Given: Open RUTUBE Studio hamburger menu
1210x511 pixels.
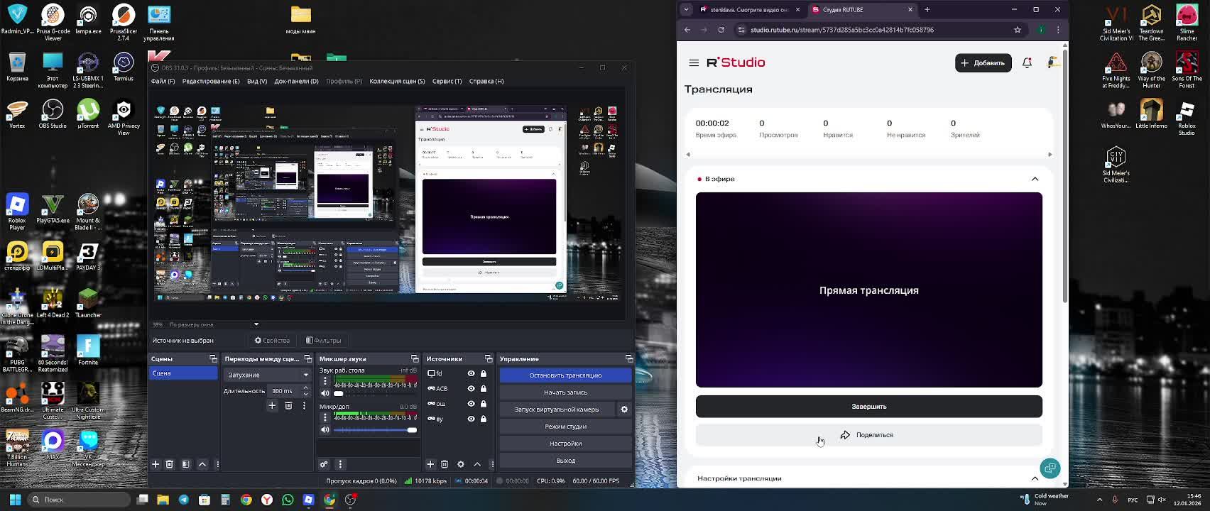Looking at the screenshot, I should (694, 62).
